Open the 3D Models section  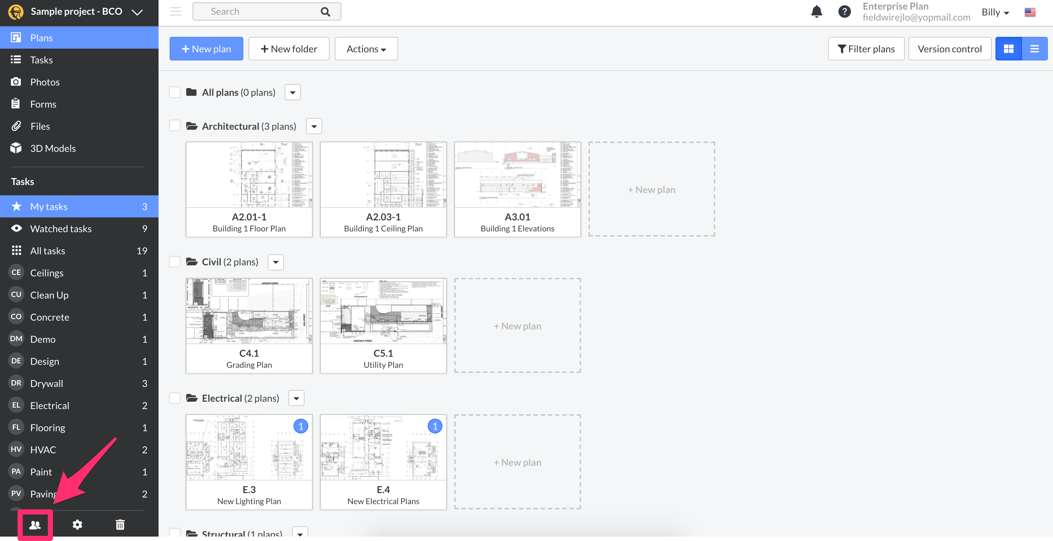pos(53,148)
